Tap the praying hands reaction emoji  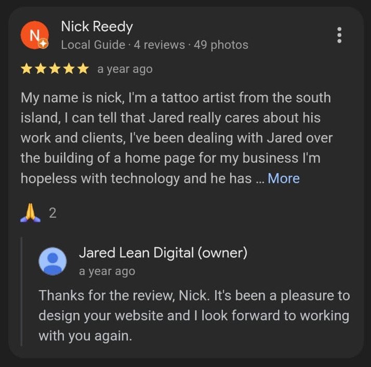30,213
